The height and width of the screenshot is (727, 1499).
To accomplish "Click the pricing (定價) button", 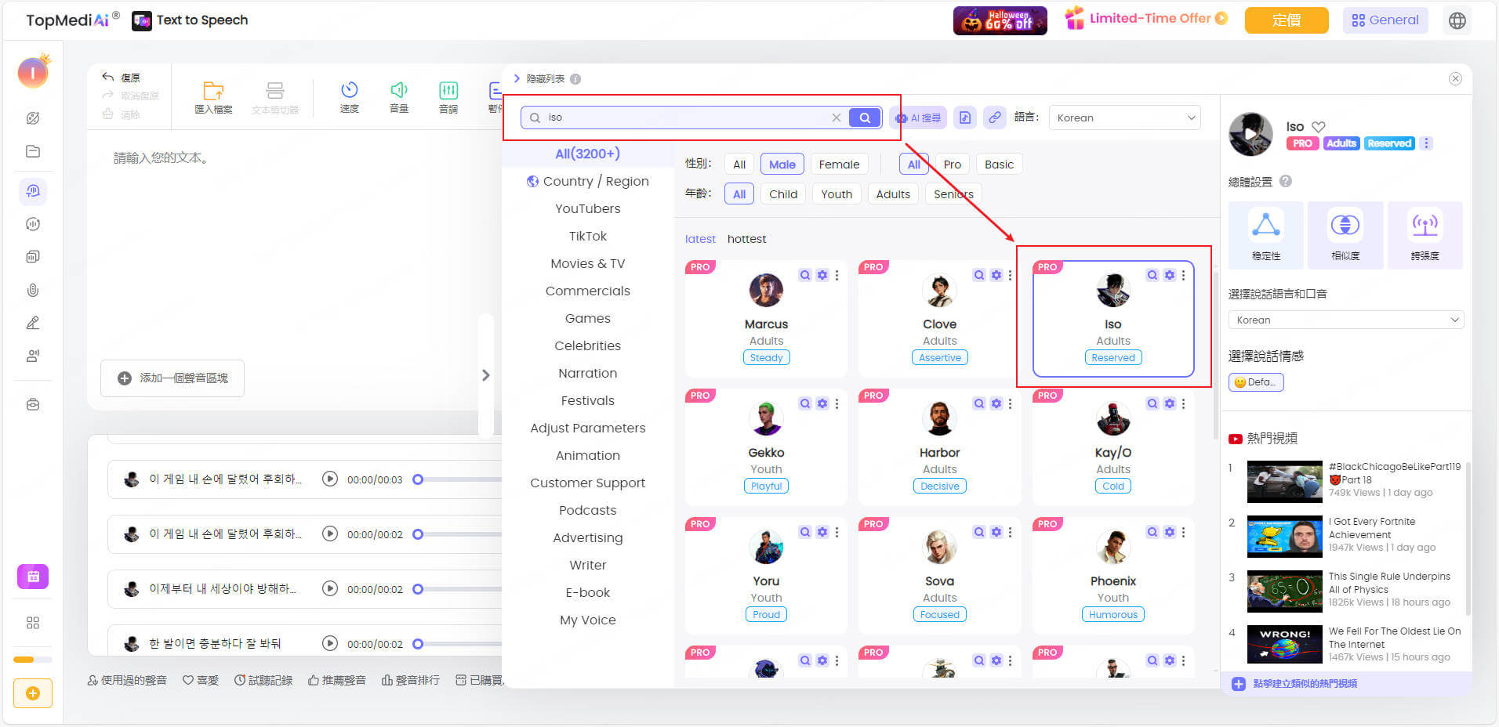I will pos(1287,20).
